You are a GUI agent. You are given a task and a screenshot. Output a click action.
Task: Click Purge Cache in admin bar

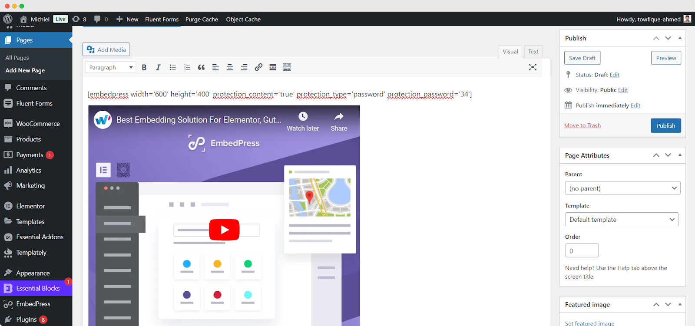pyautogui.click(x=202, y=19)
